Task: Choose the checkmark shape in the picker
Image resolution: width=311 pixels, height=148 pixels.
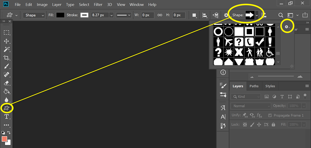Action: pyautogui.click(x=259, y=42)
